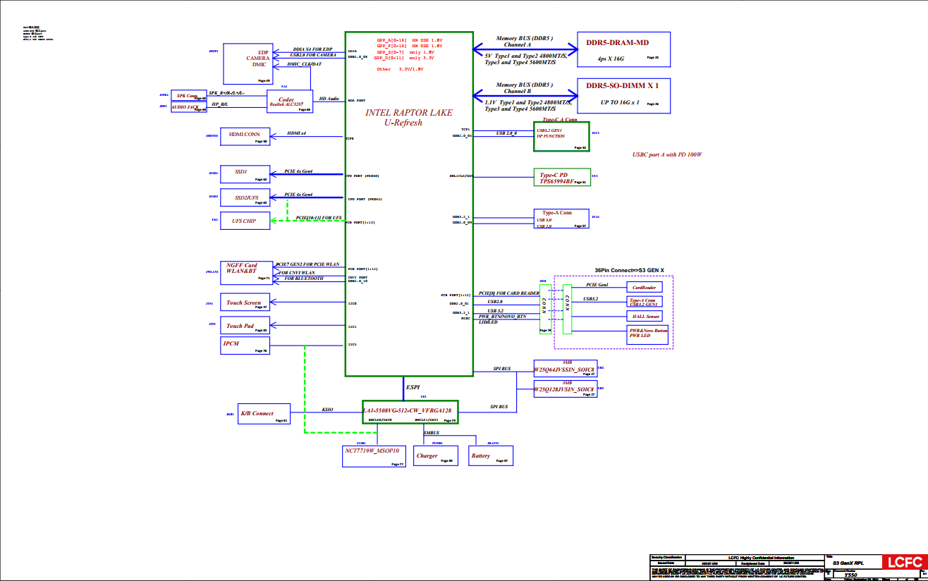Click the 'Other 3.3V/1.8V' note
Screen dimensions: 928x581
point(400,69)
